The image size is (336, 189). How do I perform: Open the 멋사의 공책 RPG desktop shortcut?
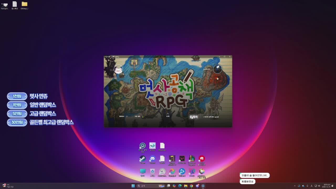pos(142,146)
